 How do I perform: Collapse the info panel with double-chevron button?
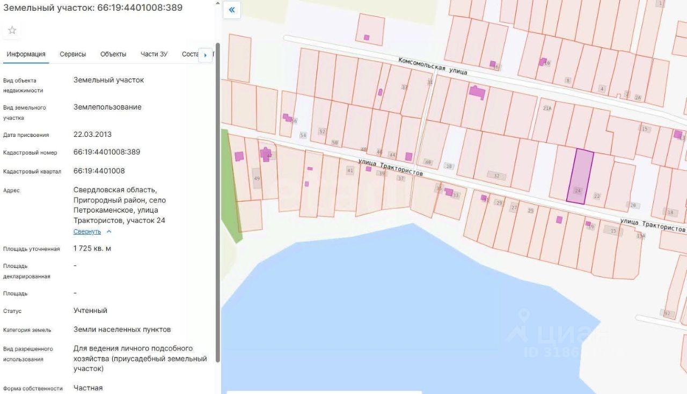point(232,10)
